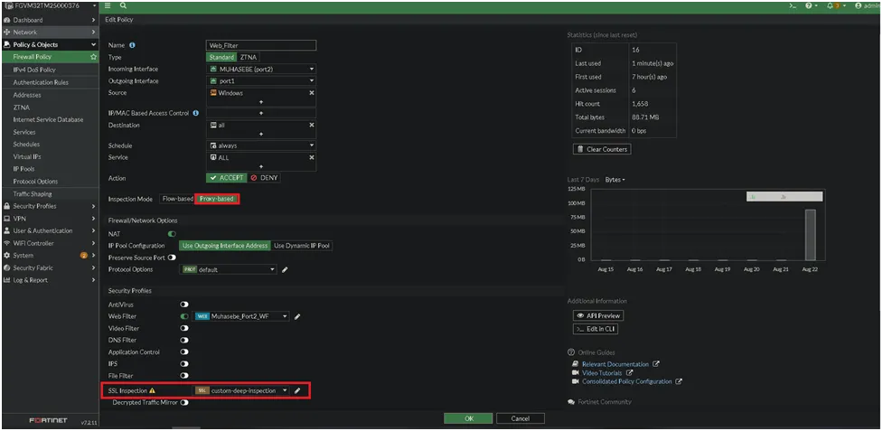Enable the Video Filter toggle
This screenshot has width=883, height=431.
coord(184,328)
